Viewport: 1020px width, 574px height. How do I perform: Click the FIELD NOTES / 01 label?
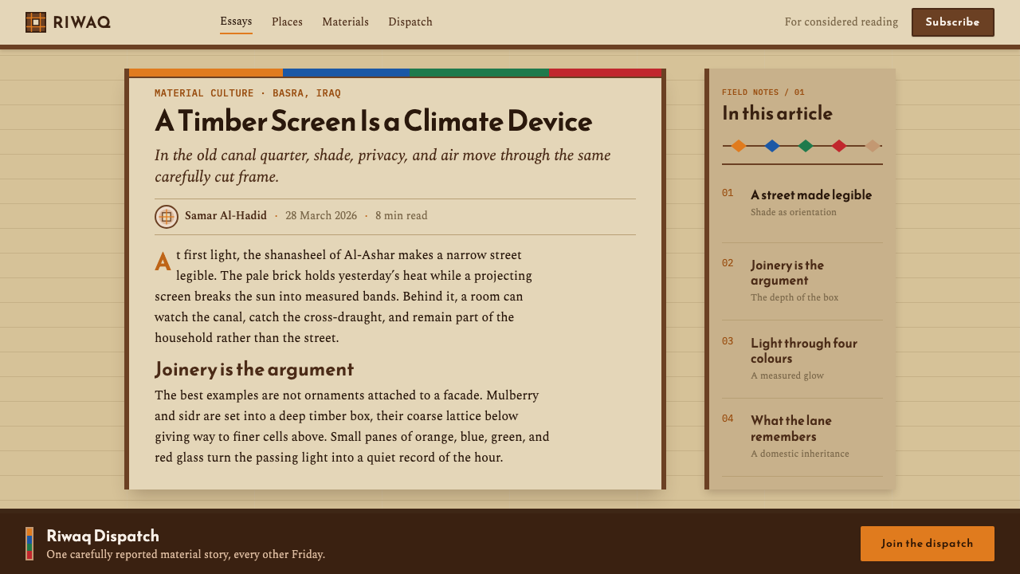(x=763, y=92)
